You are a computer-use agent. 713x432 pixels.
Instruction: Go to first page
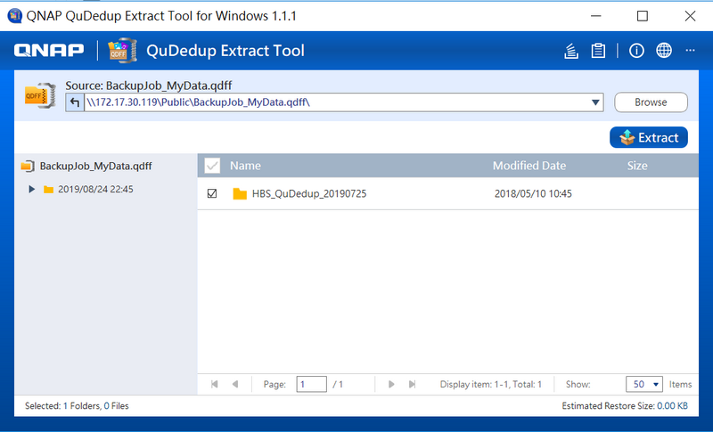pyautogui.click(x=214, y=384)
